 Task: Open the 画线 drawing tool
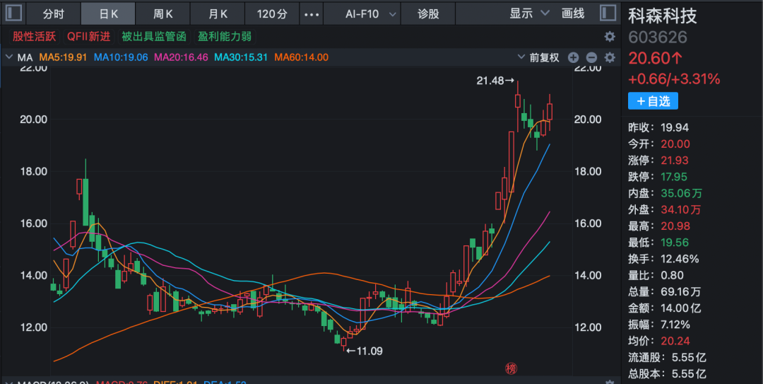(x=573, y=13)
